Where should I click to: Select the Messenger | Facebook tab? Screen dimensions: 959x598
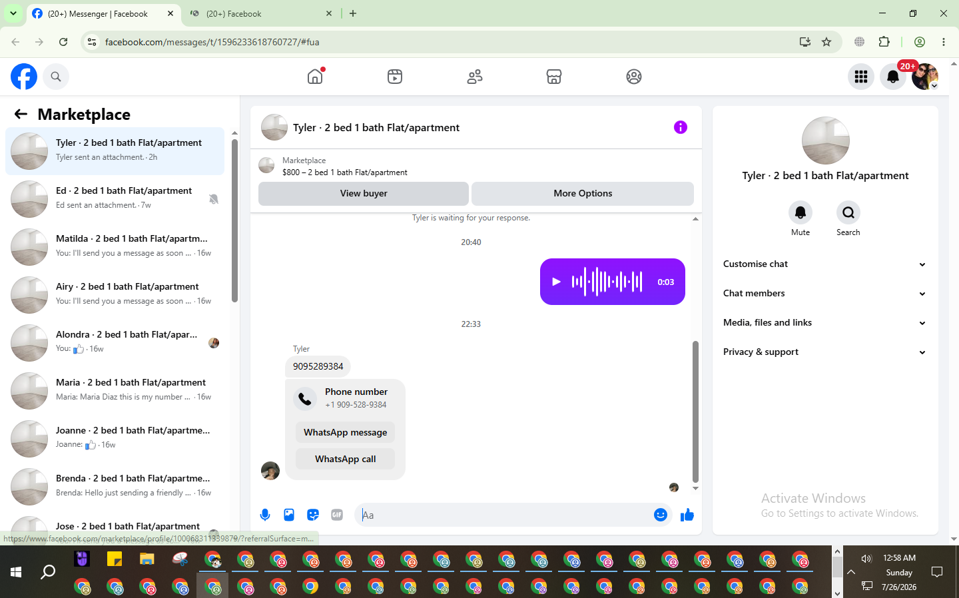(x=103, y=13)
